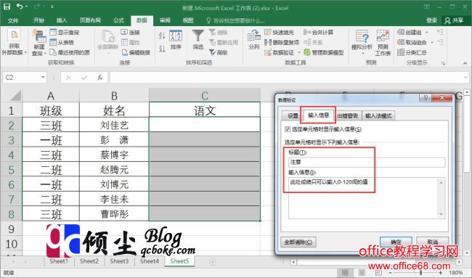472x278 pixels.
Task: Select Show Queries (显示查询)
Action: pos(65,32)
